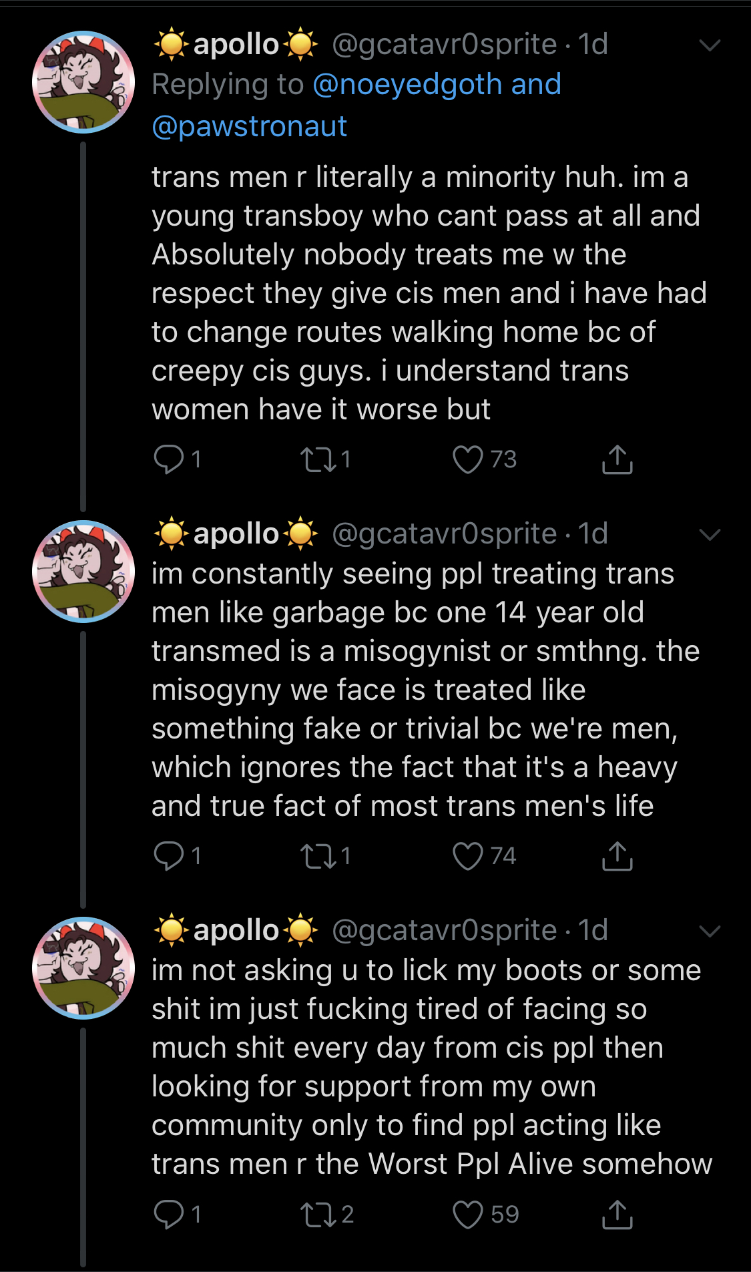Share the first tweet via share icon
This screenshot has width=751, height=1272.
(x=617, y=459)
